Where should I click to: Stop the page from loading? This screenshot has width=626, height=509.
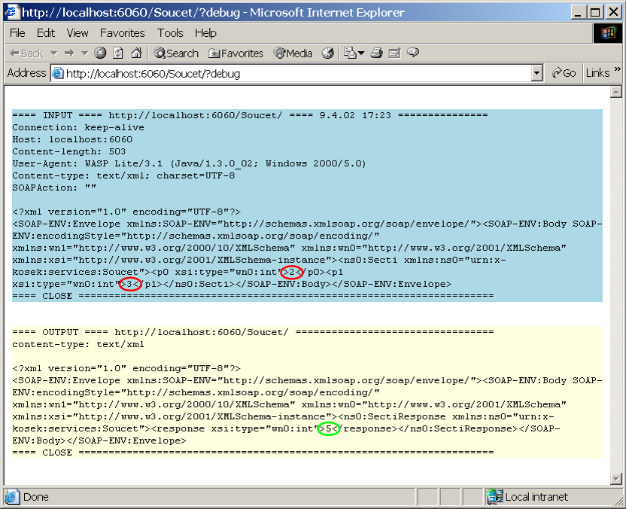point(100,53)
